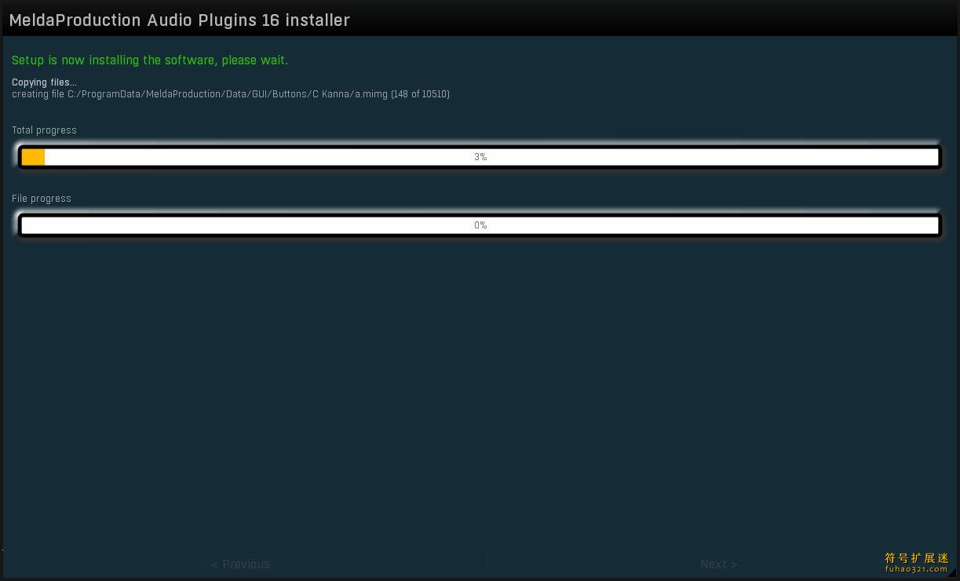Click the disabled Previous button
Viewport: 960px width, 581px height.
click(x=240, y=564)
